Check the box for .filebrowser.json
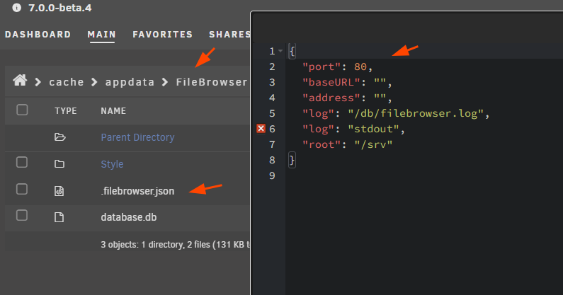The height and width of the screenshot is (295, 563). (22, 189)
